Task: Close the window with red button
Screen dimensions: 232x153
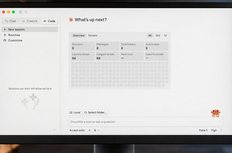Action: tap(4, 12)
